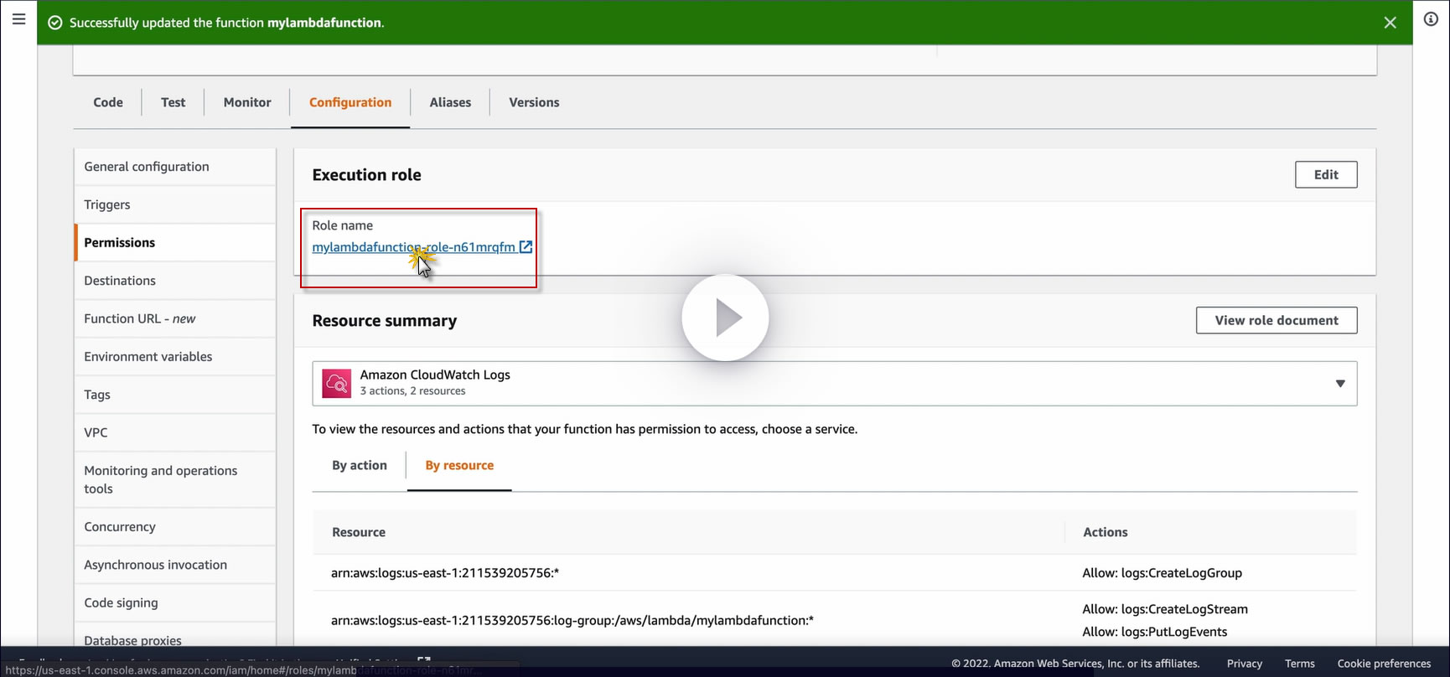Expand the CloudWatch Logs dropdown arrow
Viewport: 1450px width, 677px height.
(x=1340, y=384)
